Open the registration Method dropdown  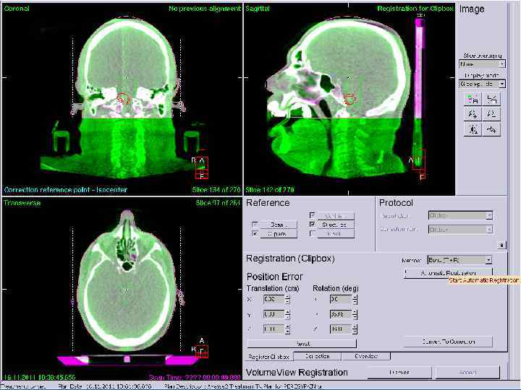tap(459, 260)
